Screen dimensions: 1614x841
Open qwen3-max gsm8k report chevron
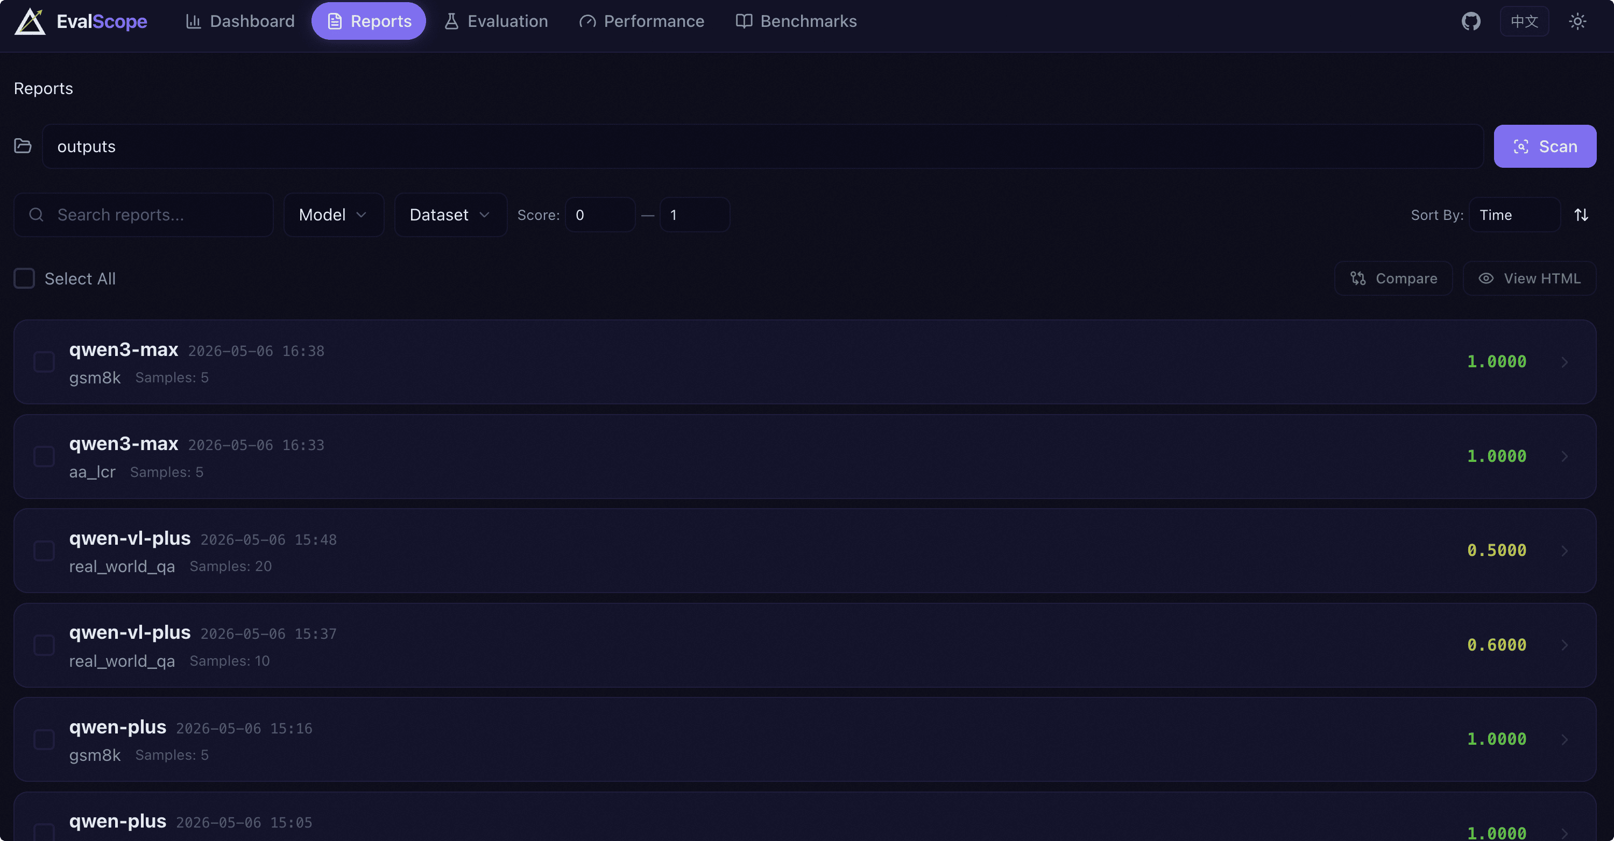(x=1565, y=362)
